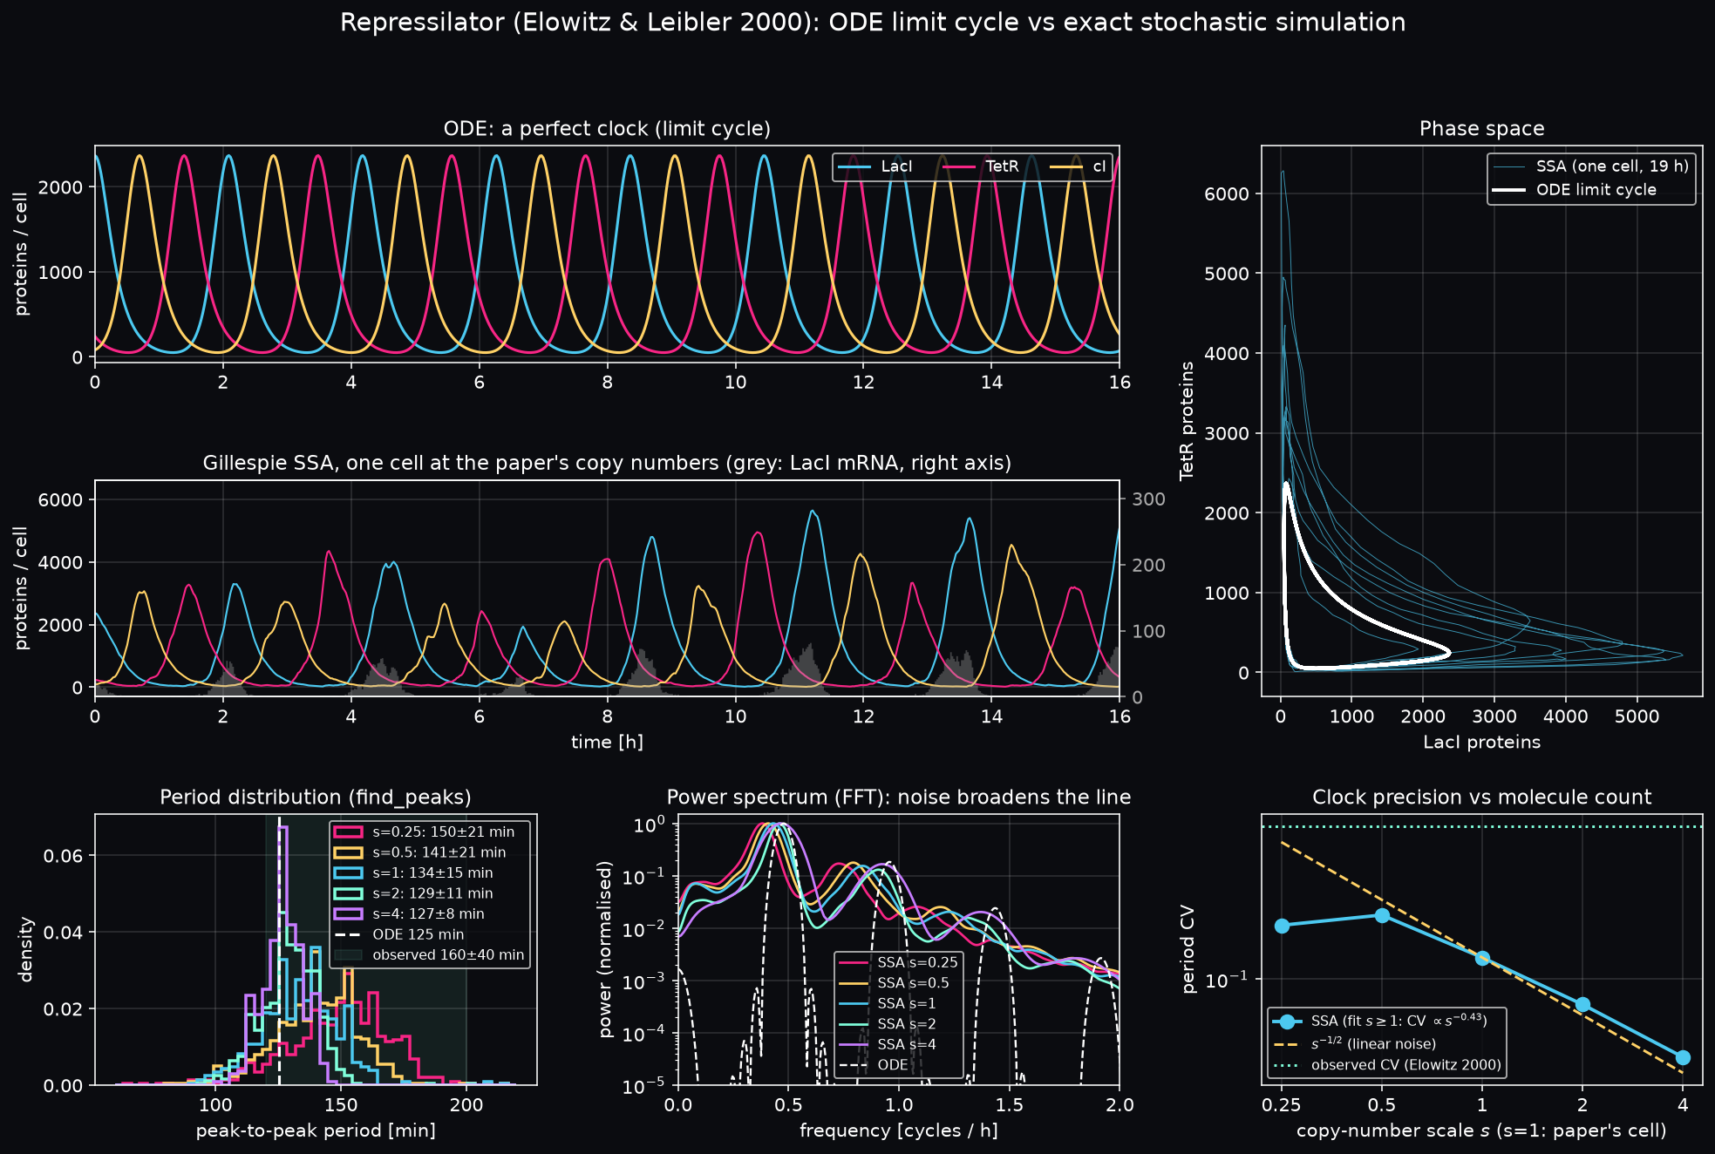Click legend entry 's=2: 129±11 min'
Image resolution: width=1715 pixels, height=1154 pixels.
tap(414, 893)
